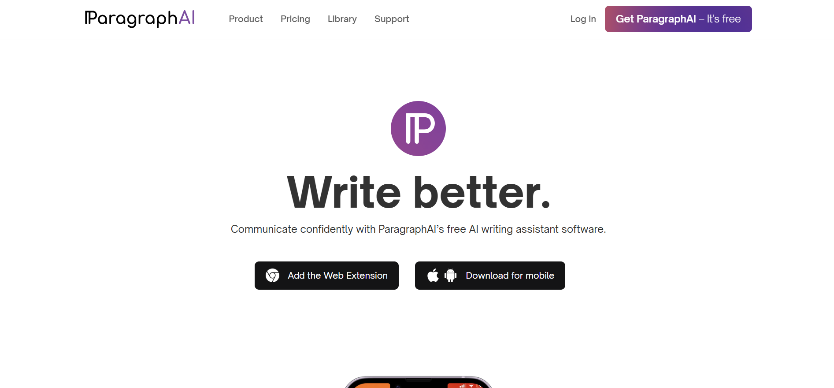Click the Android robot icon
834x388 pixels.
tap(451, 276)
